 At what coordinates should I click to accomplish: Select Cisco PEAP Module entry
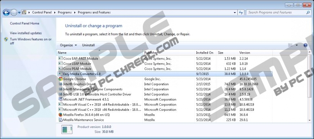[x=165, y=69]
